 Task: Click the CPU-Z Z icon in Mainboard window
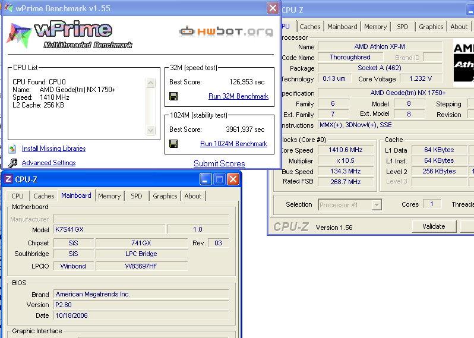click(x=8, y=179)
